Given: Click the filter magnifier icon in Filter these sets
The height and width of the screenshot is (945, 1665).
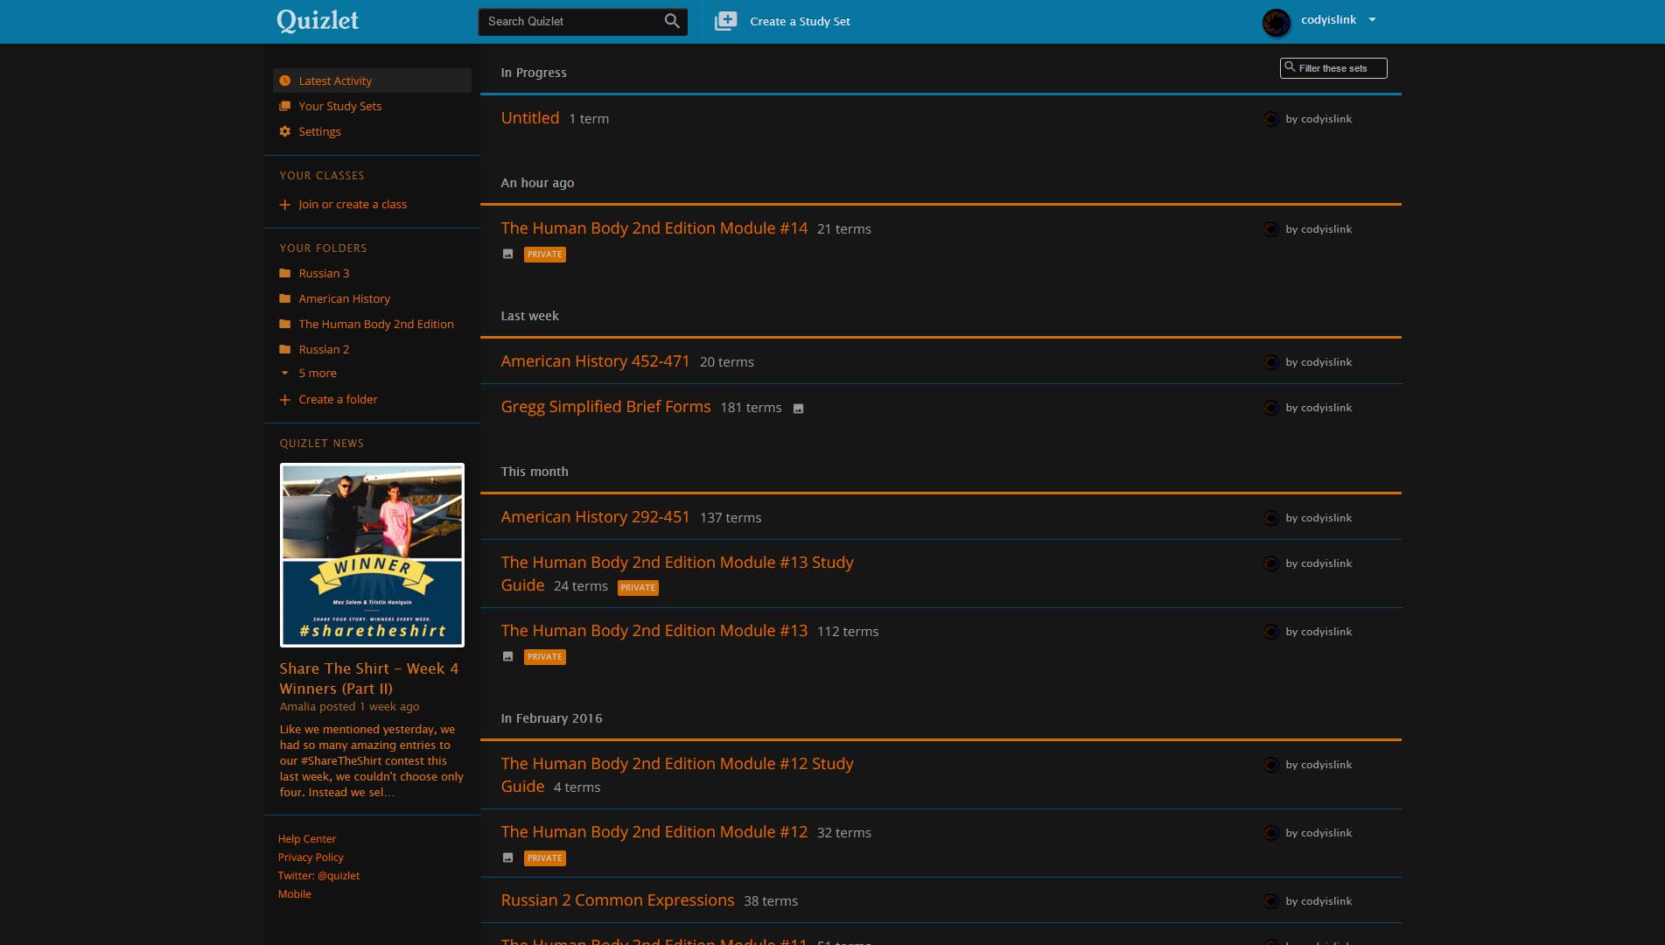Looking at the screenshot, I should coord(1288,66).
